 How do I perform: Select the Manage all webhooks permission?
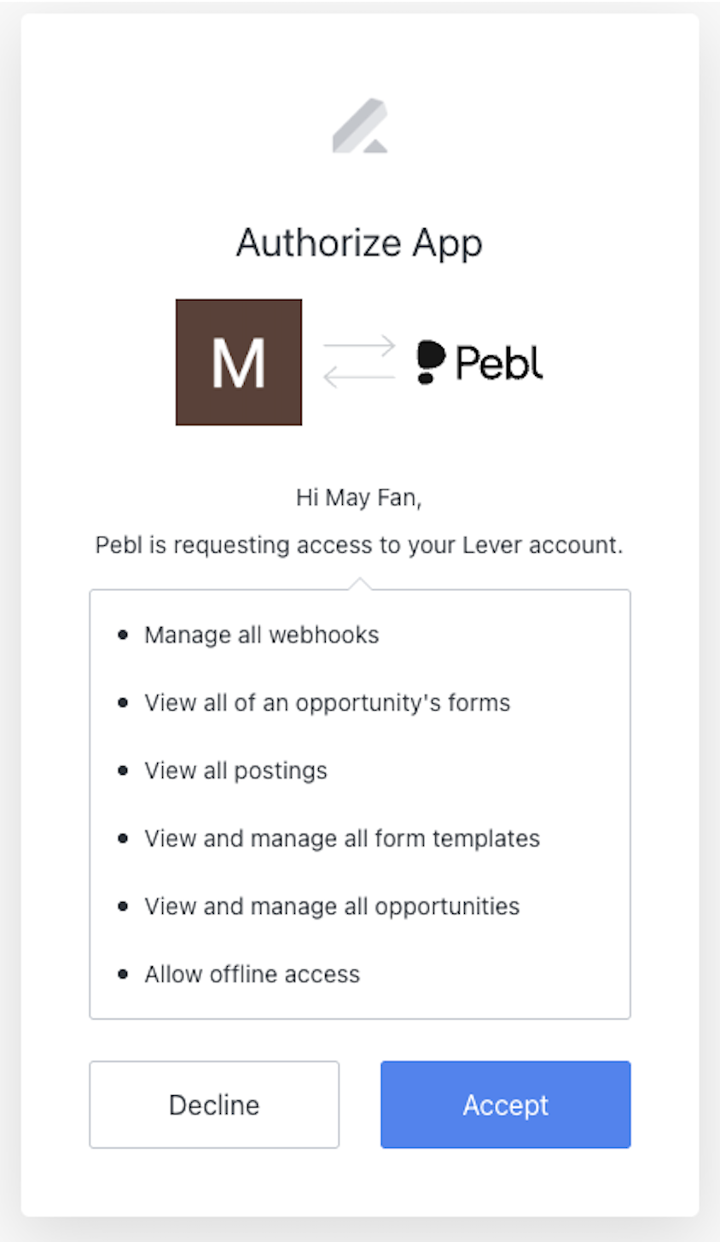tap(261, 635)
